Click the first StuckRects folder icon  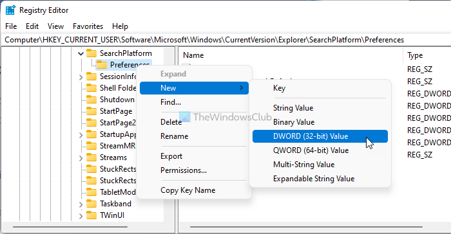pyautogui.click(x=91, y=169)
